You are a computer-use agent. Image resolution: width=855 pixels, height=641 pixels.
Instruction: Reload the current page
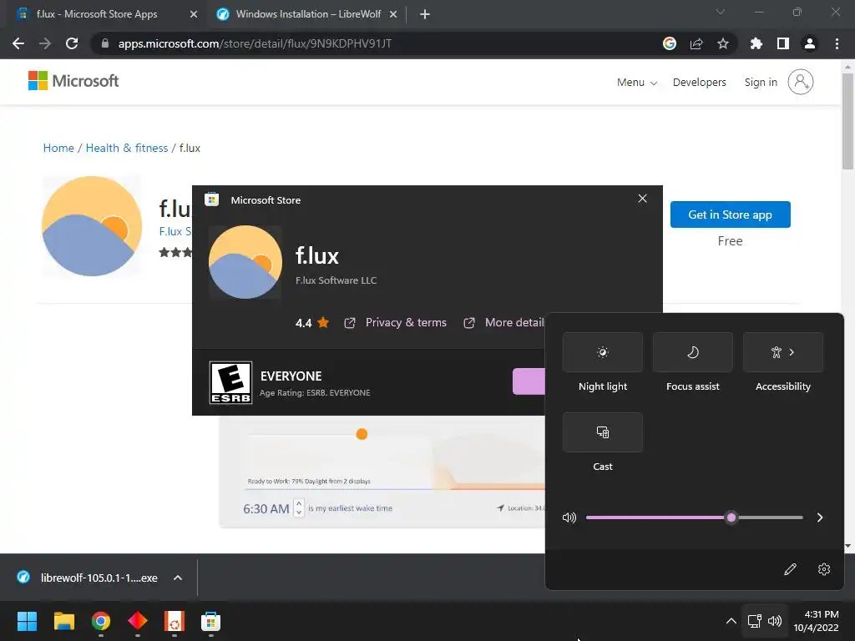[x=72, y=43]
